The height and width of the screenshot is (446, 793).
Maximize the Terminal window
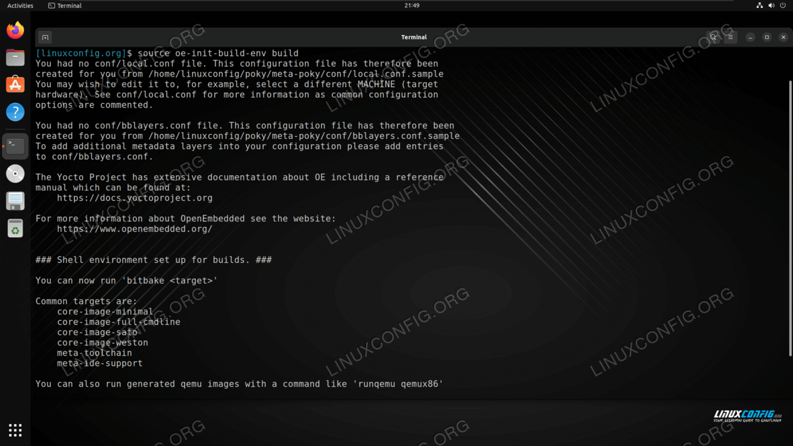pyautogui.click(x=767, y=37)
